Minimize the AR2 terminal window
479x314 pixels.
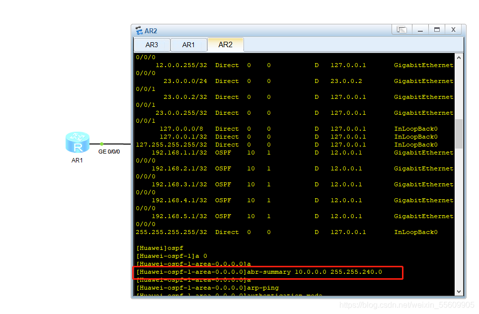420,30
